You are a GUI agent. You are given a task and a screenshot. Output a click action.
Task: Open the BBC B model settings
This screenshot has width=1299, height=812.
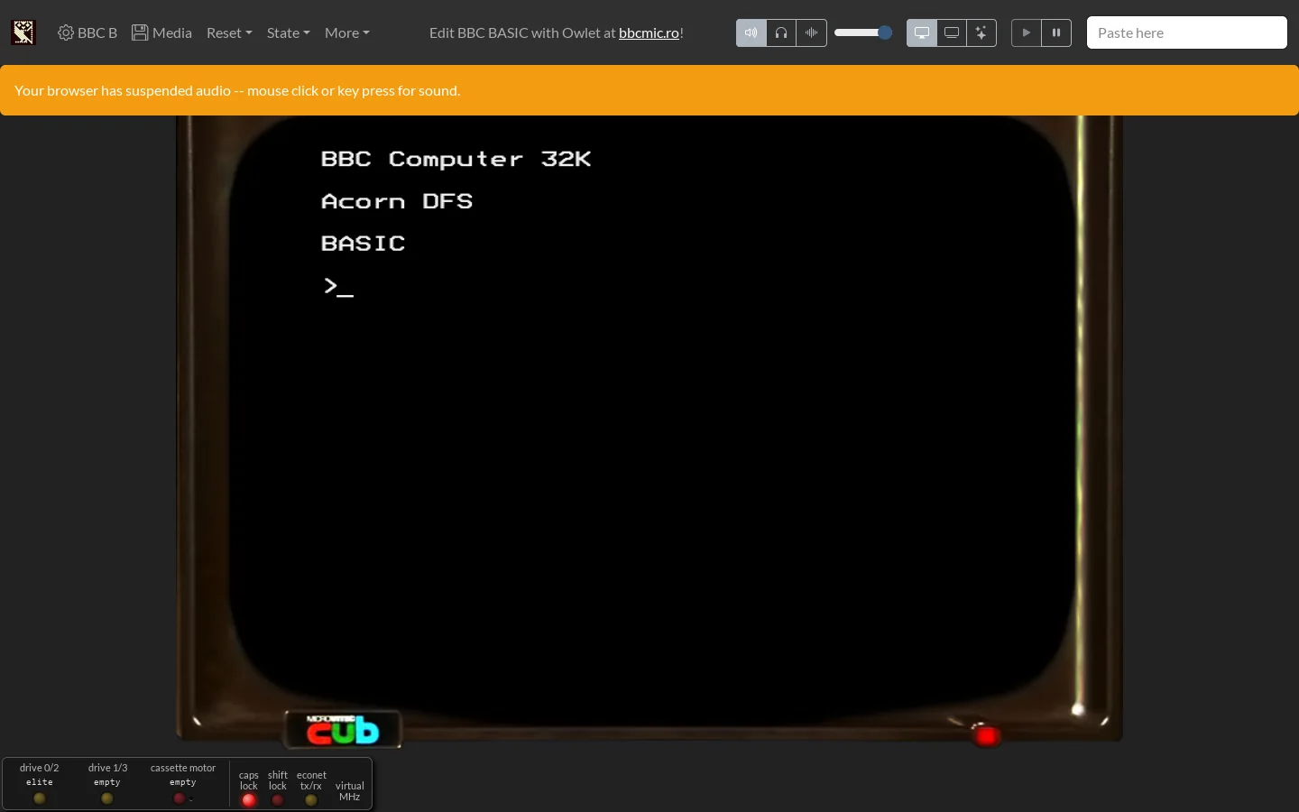coord(88,32)
